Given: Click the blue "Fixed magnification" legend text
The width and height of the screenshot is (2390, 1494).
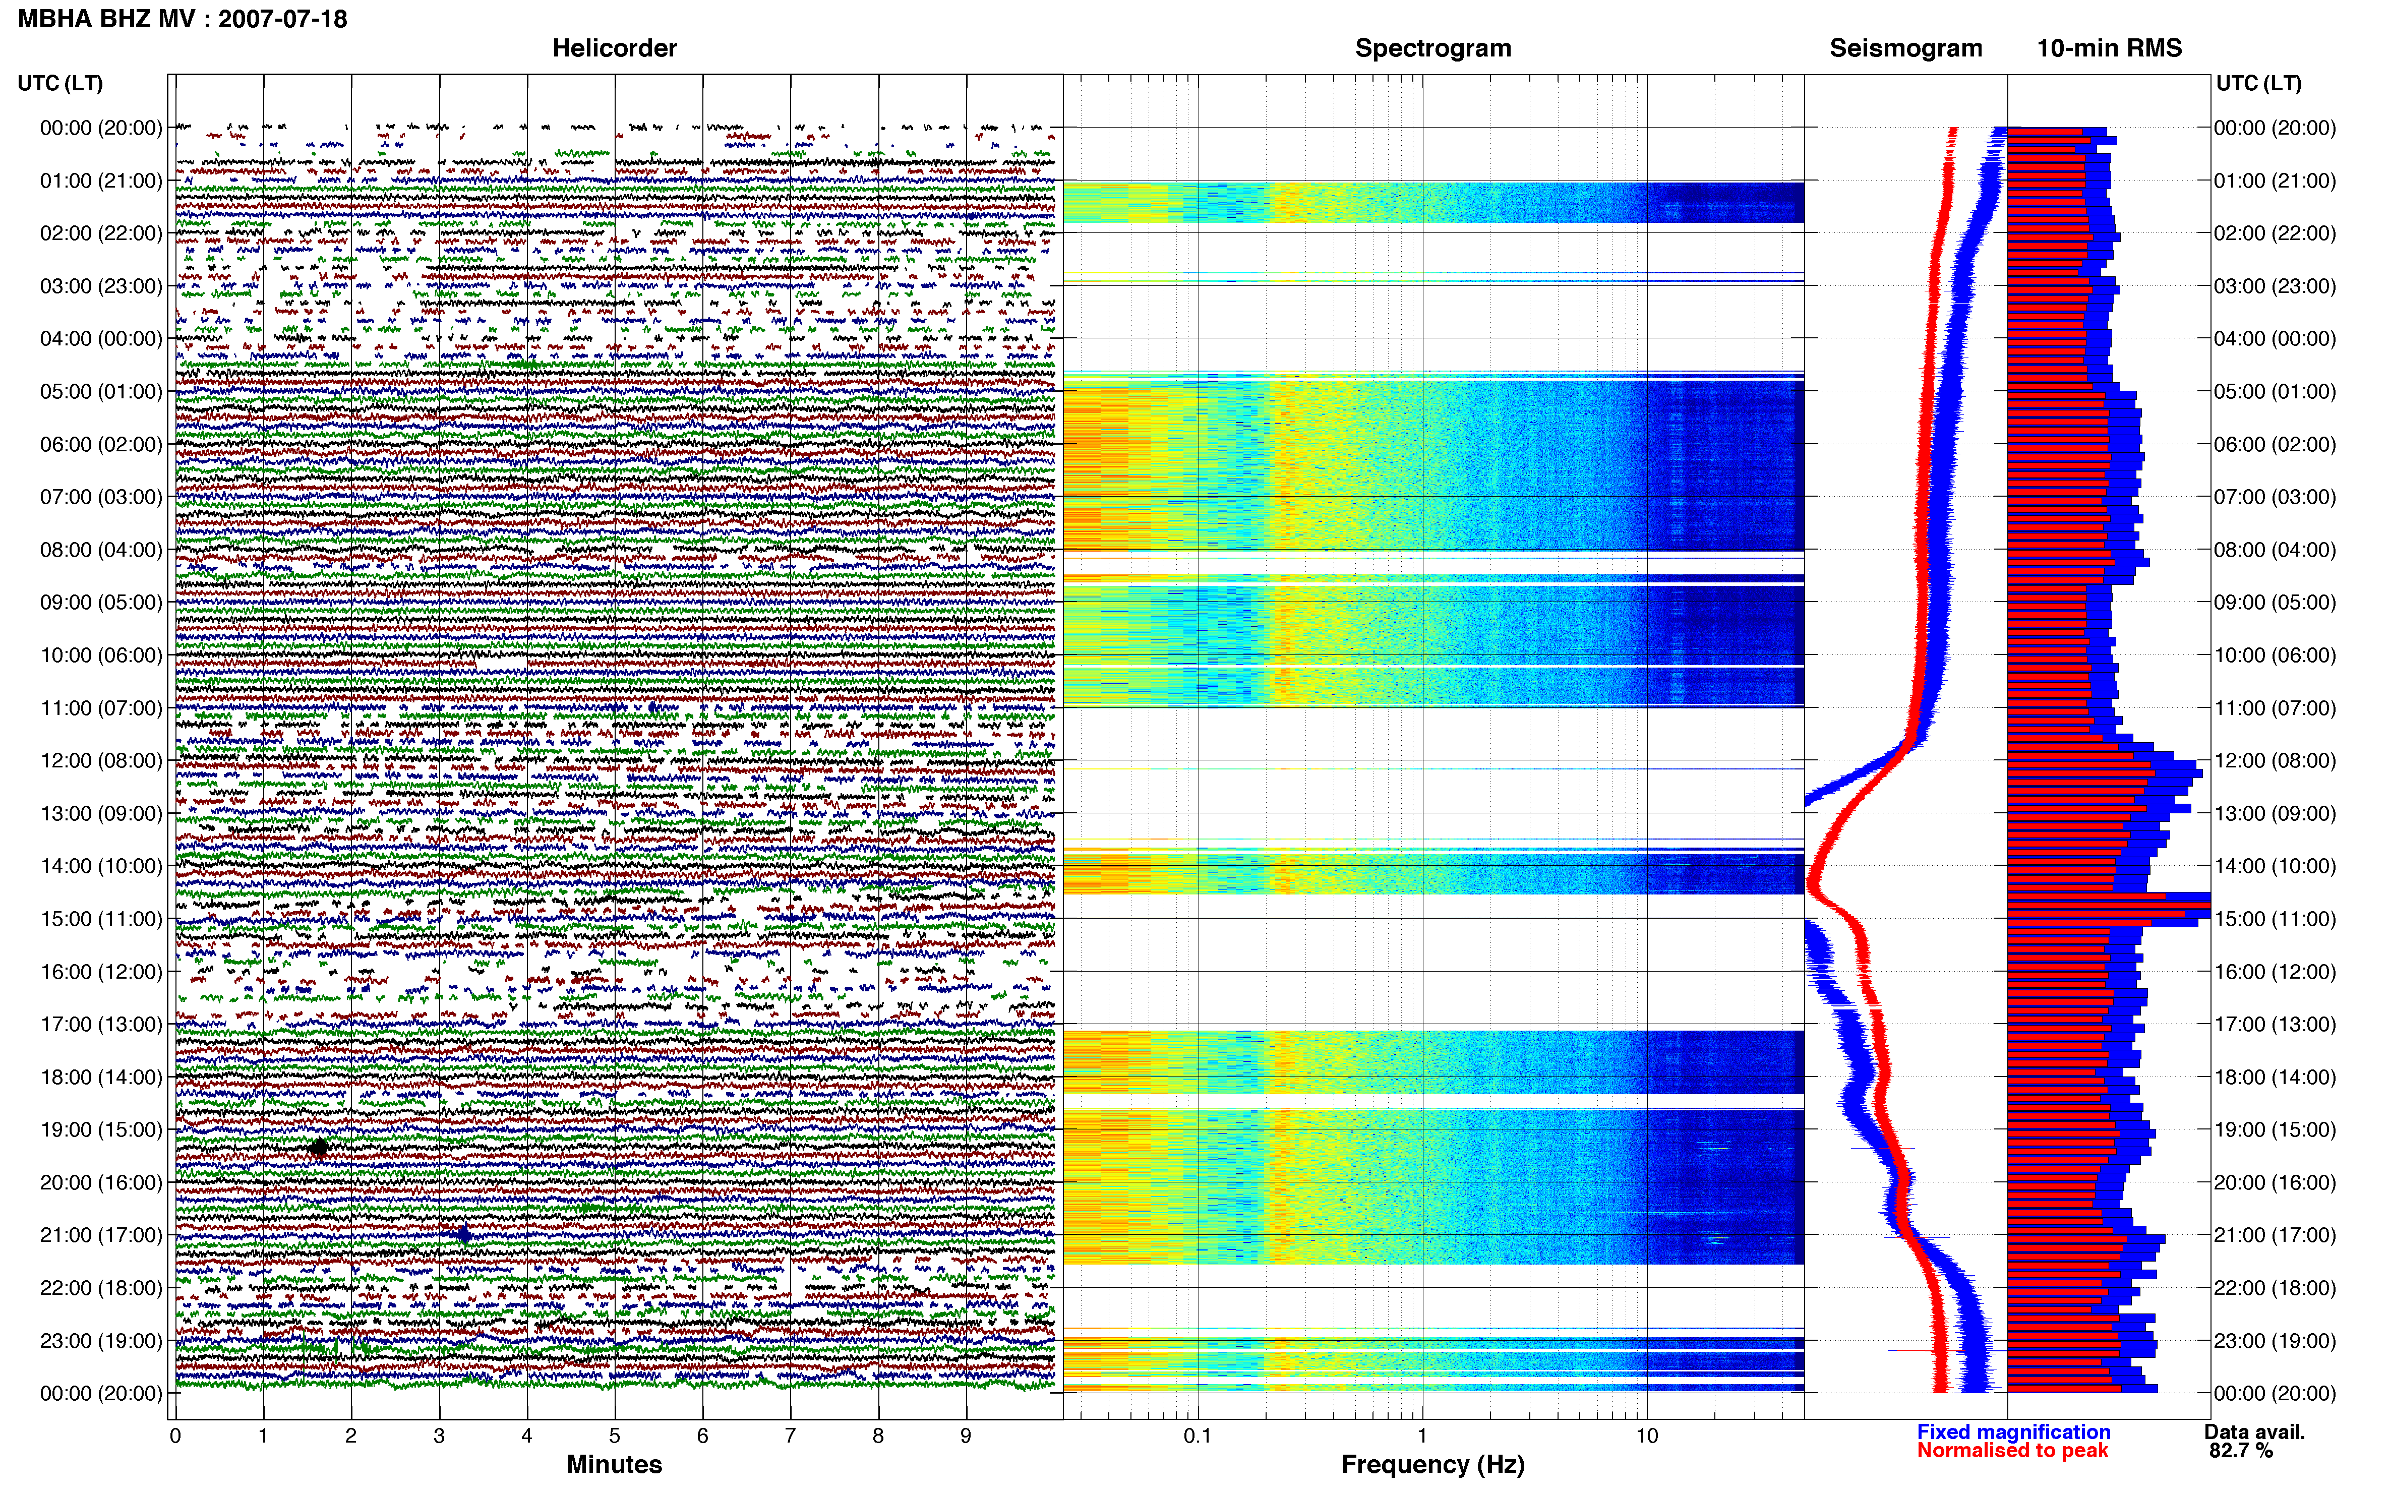Looking at the screenshot, I should [x=2013, y=1432].
